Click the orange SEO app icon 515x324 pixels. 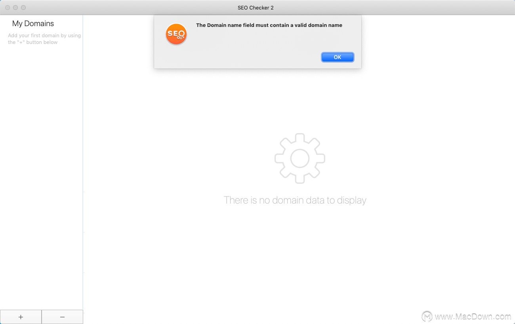(176, 34)
